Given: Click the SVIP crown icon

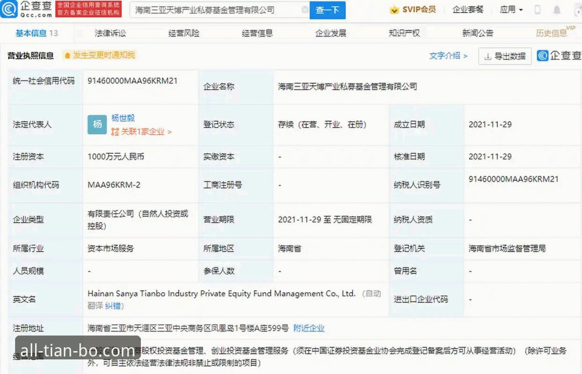Looking at the screenshot, I should 394,10.
